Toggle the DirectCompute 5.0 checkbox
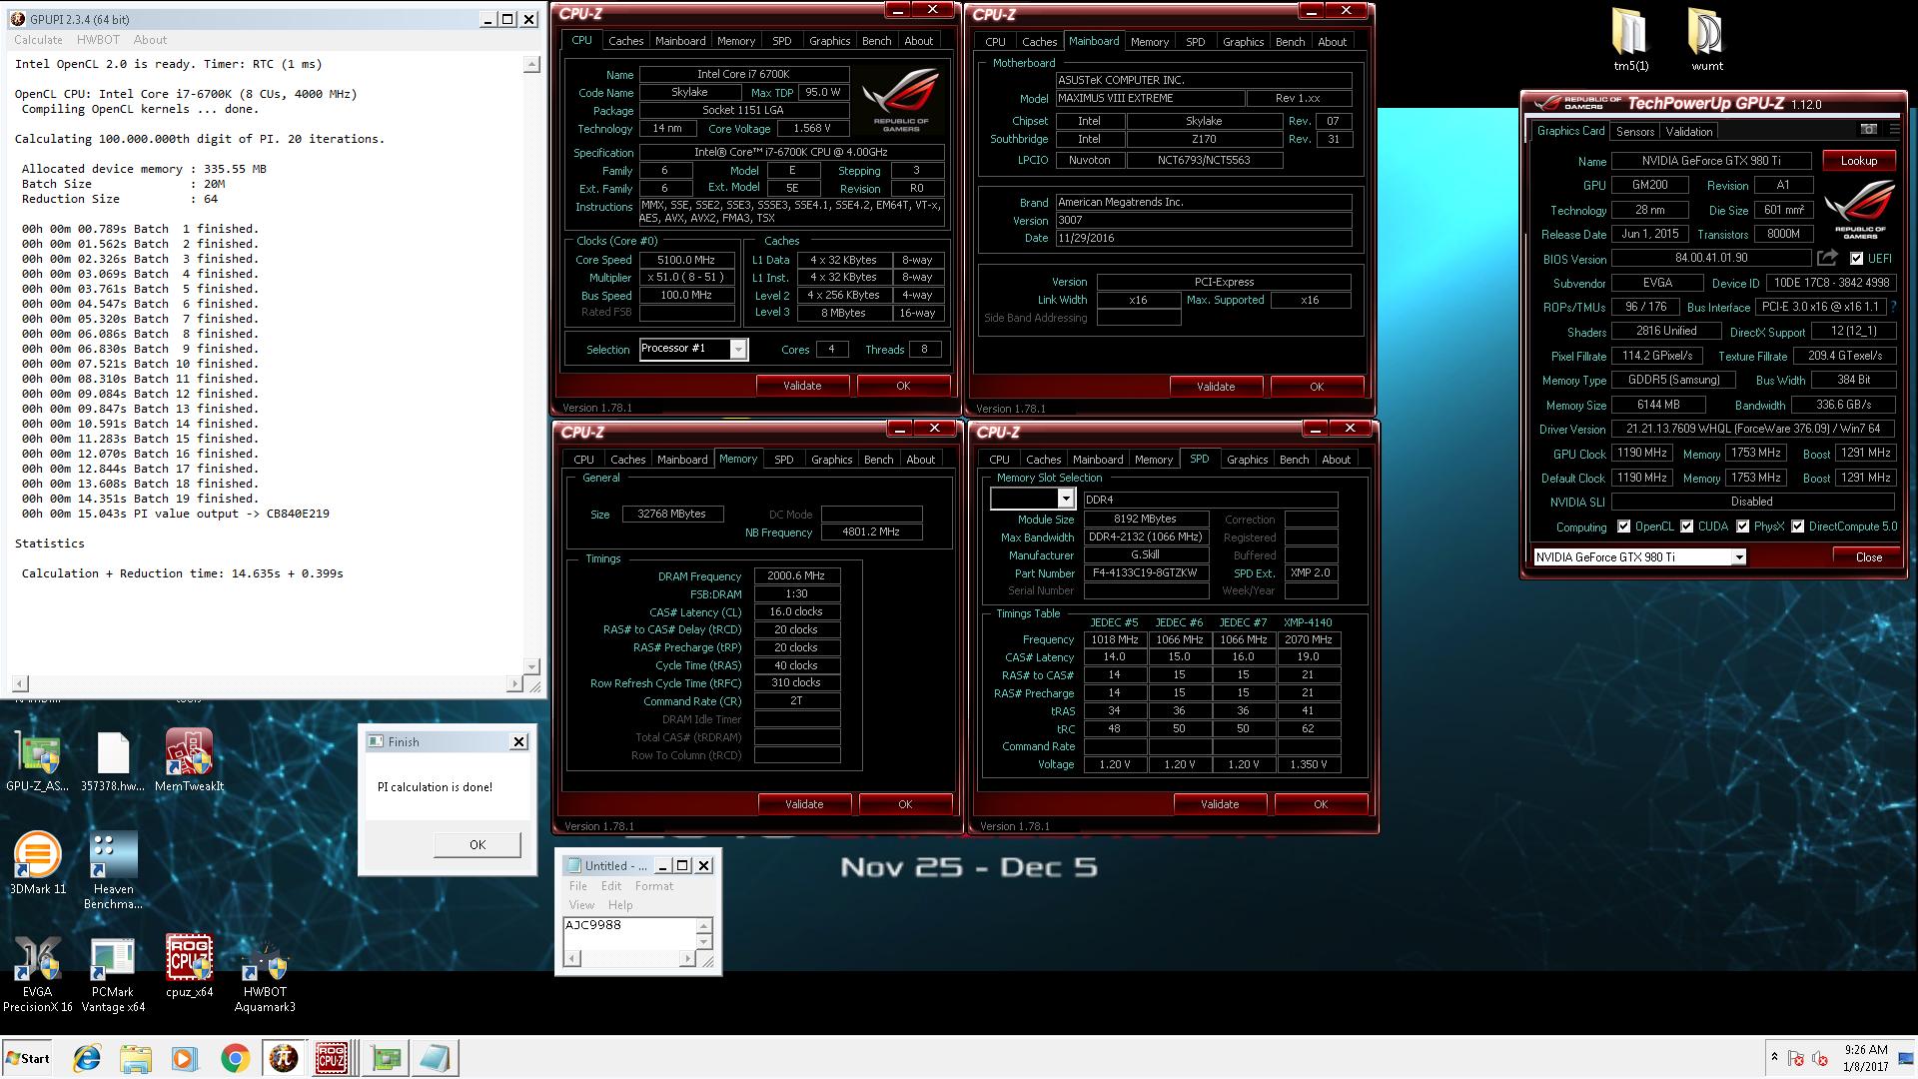Viewport: 1918px width, 1079px height. [x=1797, y=527]
